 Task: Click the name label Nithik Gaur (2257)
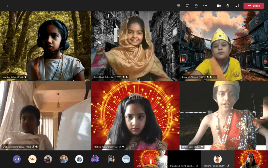coord(191,147)
